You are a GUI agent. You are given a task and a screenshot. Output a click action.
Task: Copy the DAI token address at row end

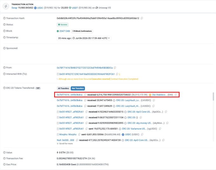click(176, 95)
